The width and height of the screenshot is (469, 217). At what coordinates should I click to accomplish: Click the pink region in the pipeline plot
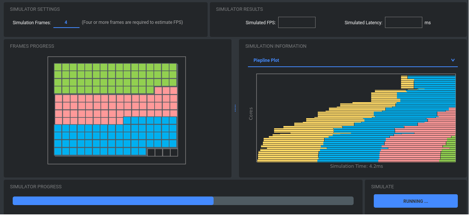click(411, 149)
